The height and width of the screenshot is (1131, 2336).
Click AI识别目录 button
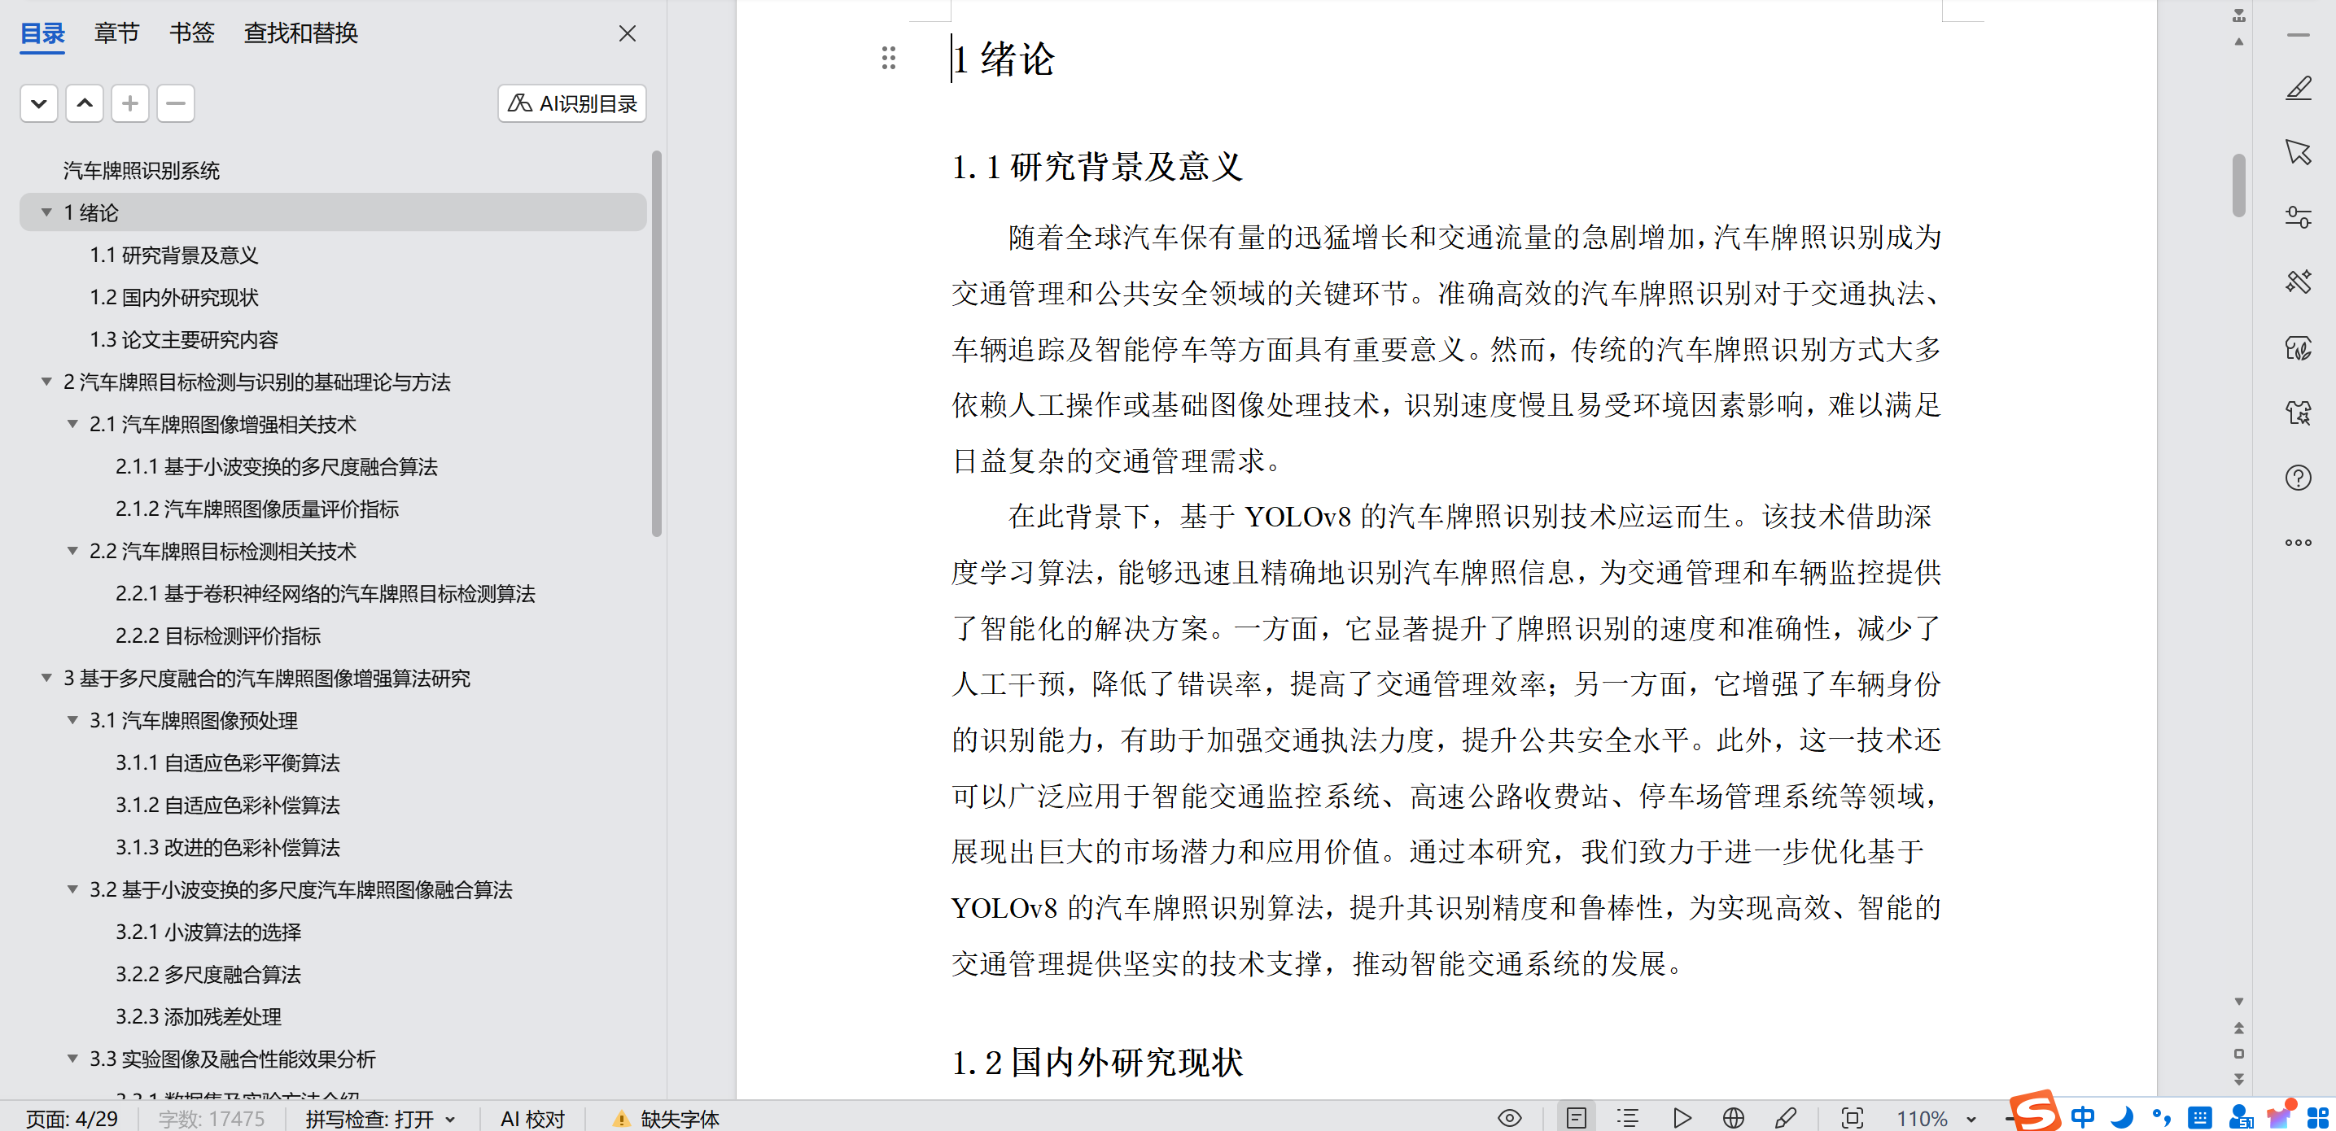tap(572, 103)
